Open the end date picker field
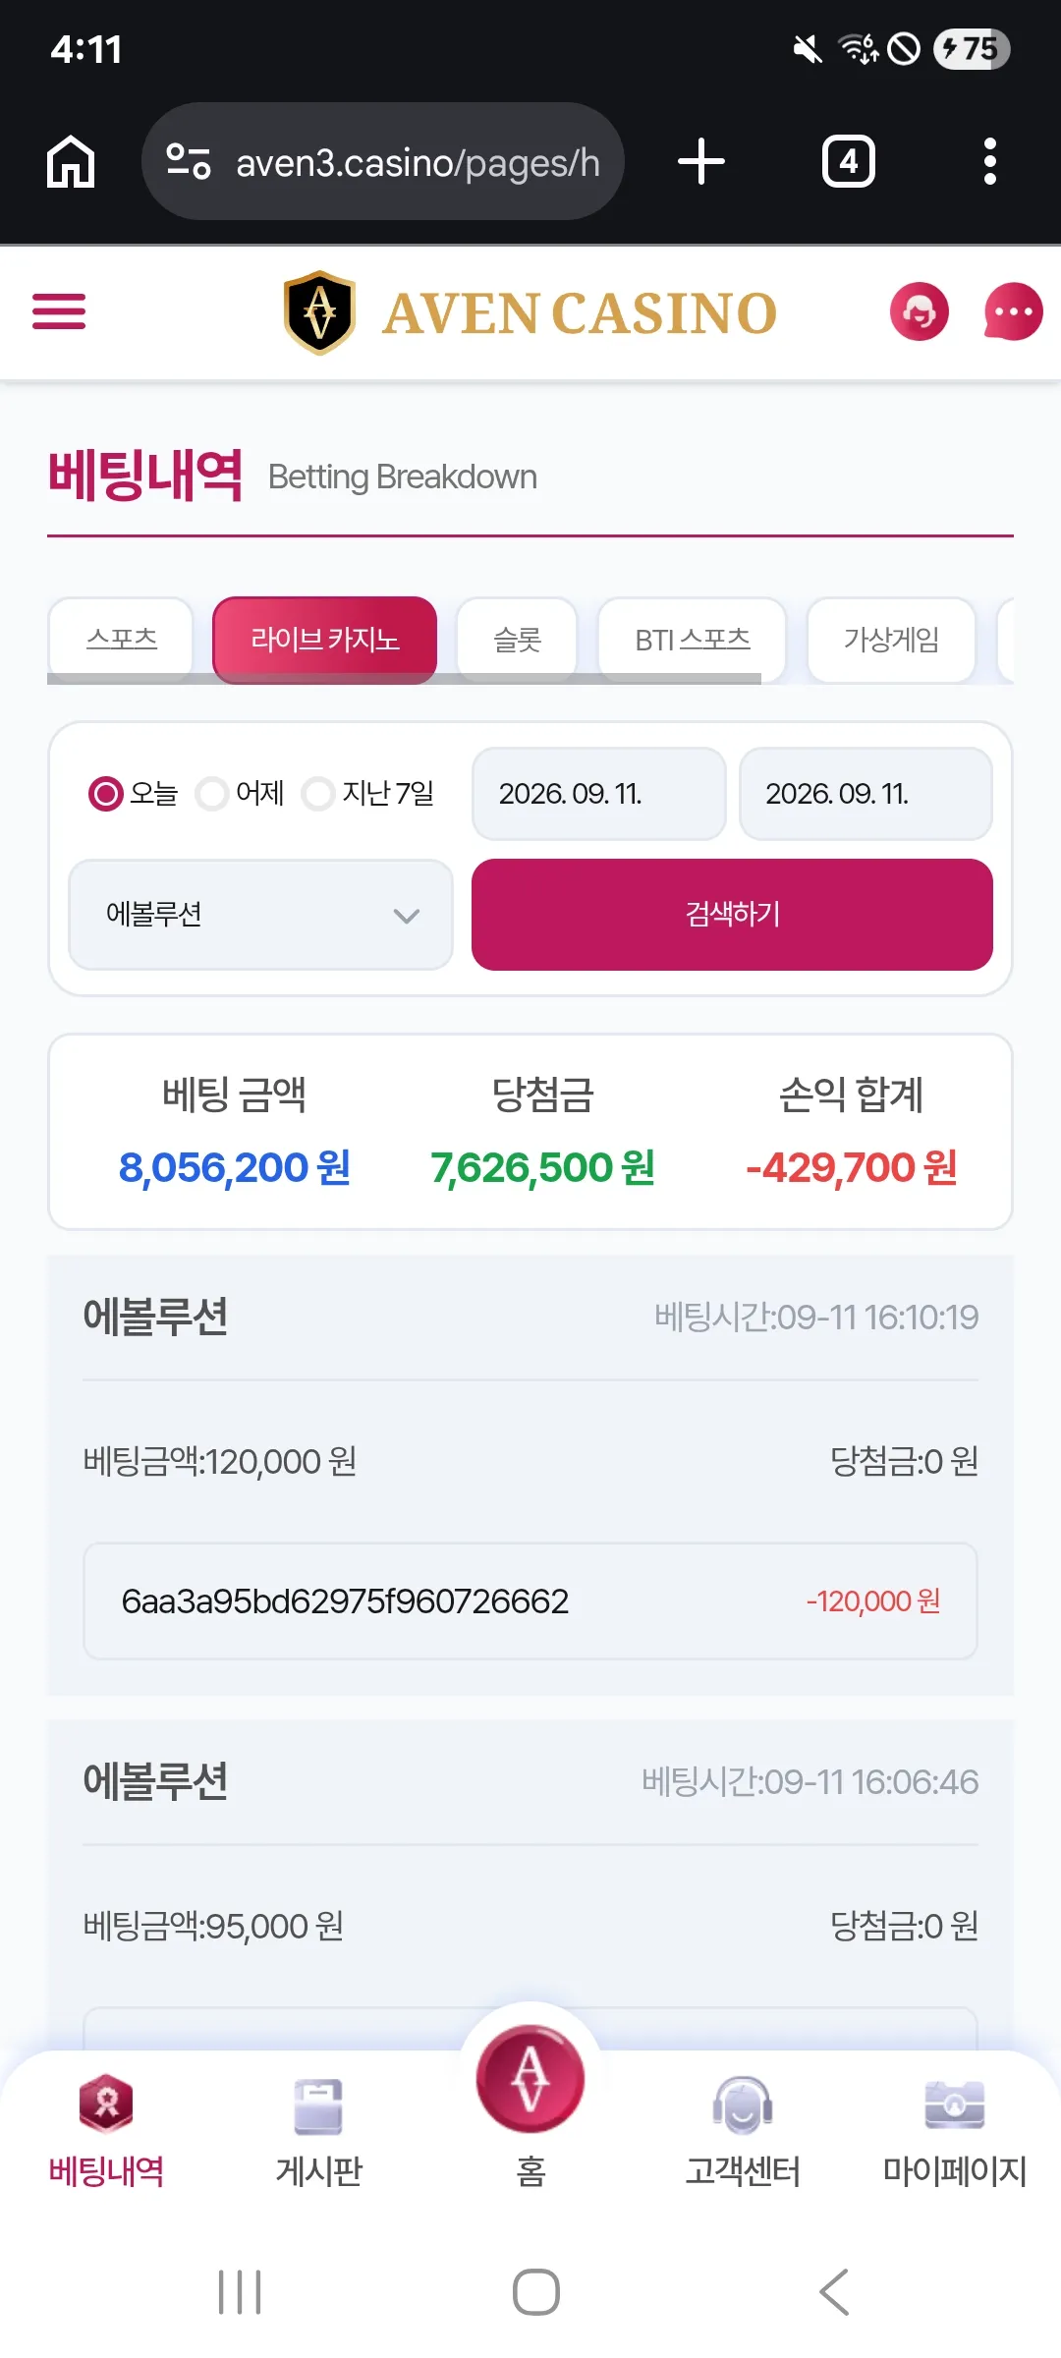This screenshot has width=1061, height=2358. [866, 794]
